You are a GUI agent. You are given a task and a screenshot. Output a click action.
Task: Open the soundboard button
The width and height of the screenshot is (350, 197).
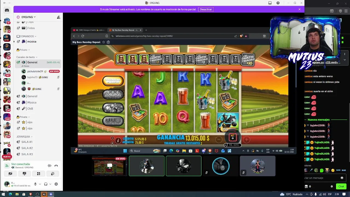[53, 173]
